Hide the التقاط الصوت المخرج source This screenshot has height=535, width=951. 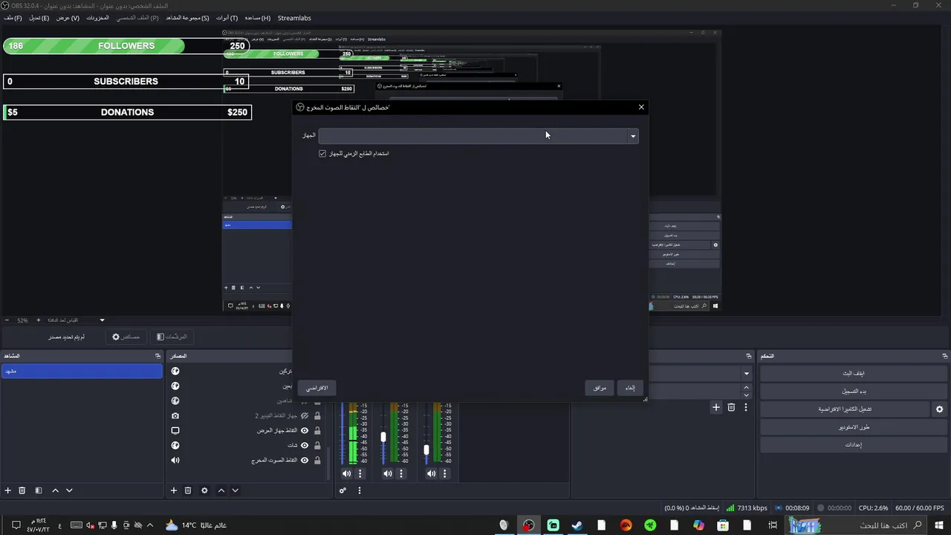click(305, 460)
